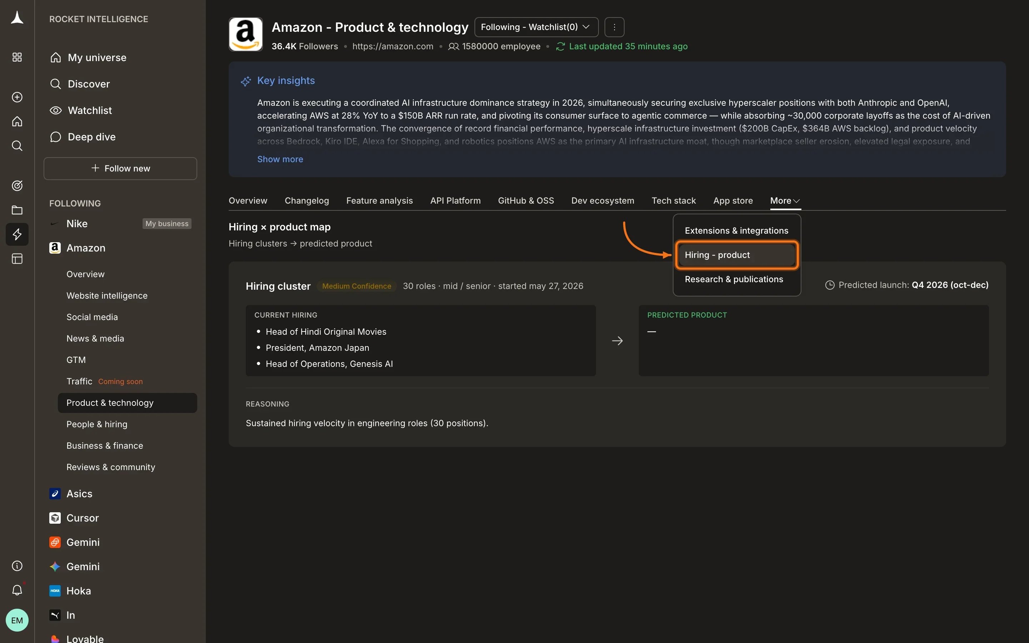
Task: Click the layout panel icon in left rail
Action: pyautogui.click(x=17, y=259)
